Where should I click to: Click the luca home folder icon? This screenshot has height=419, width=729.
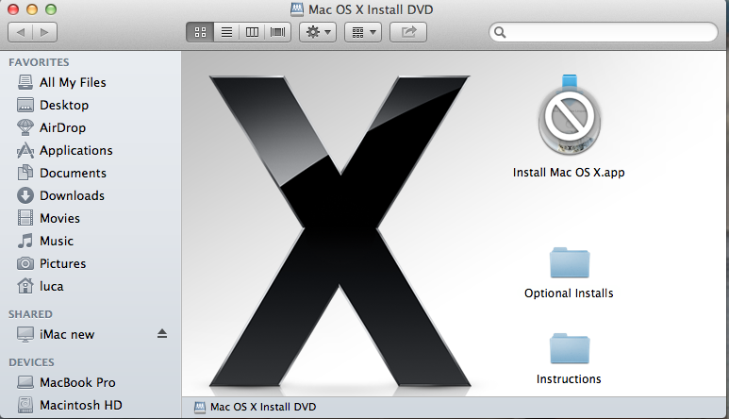[25, 286]
